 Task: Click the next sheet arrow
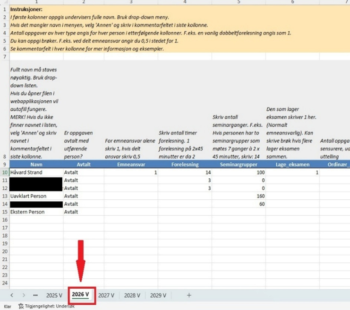point(24,295)
